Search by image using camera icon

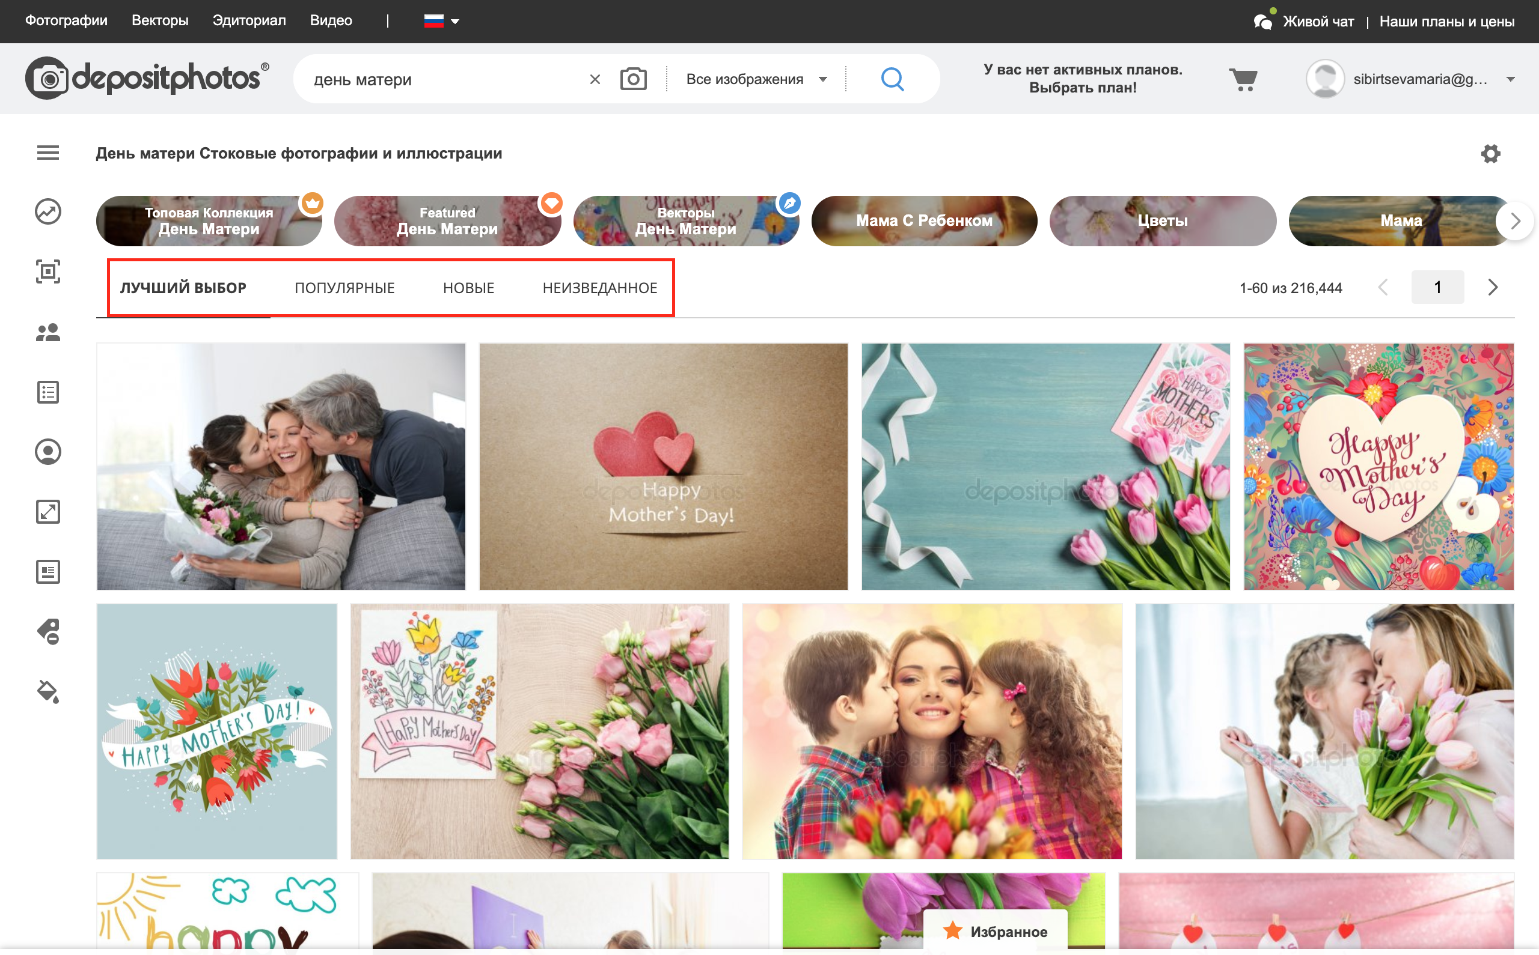[632, 79]
